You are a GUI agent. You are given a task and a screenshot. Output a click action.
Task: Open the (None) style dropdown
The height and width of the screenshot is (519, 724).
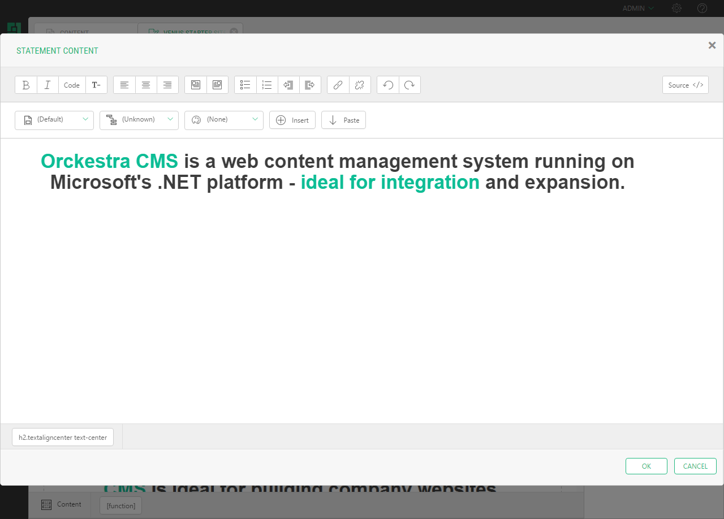224,120
